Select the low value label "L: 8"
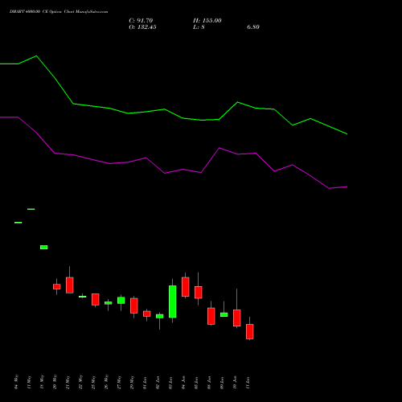 199,27
